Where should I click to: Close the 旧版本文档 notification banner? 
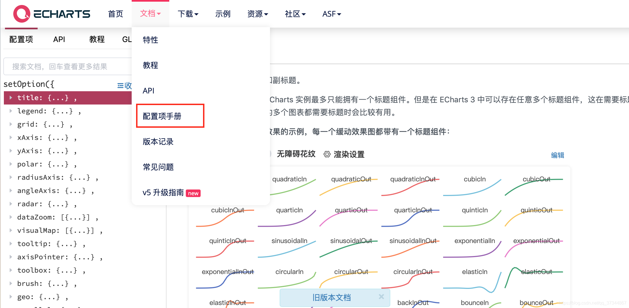tap(381, 297)
